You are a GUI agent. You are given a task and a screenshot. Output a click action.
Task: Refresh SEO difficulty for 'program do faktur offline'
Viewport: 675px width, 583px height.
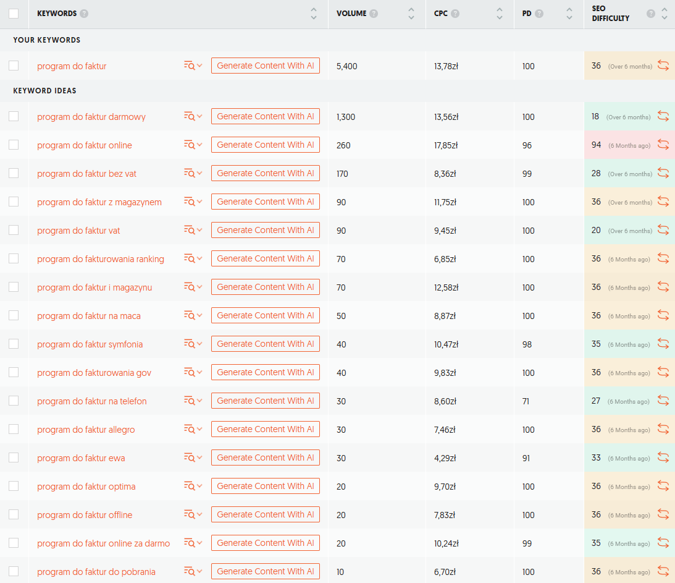tap(663, 514)
